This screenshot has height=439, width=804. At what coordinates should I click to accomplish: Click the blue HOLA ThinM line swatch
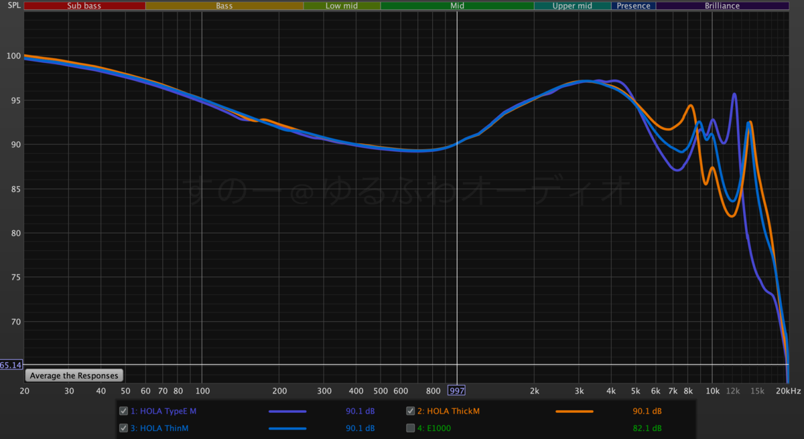pyautogui.click(x=287, y=428)
